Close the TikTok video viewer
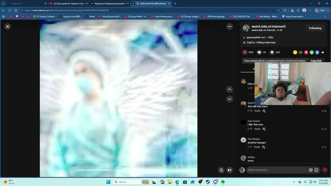This screenshot has height=186, width=331. pos(7,26)
